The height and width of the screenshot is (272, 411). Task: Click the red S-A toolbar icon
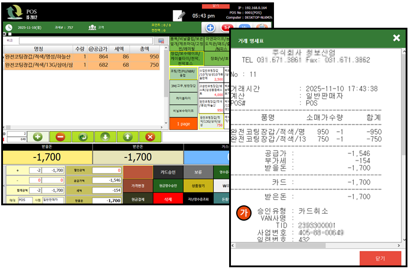[x=227, y=28]
